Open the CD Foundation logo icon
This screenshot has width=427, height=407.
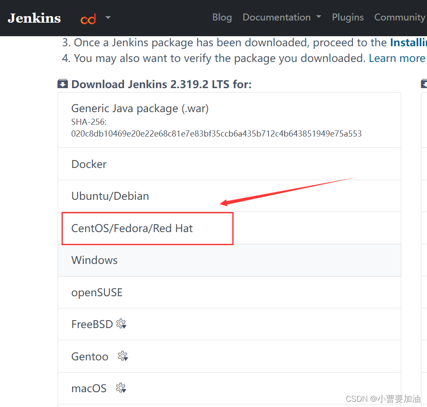click(88, 19)
